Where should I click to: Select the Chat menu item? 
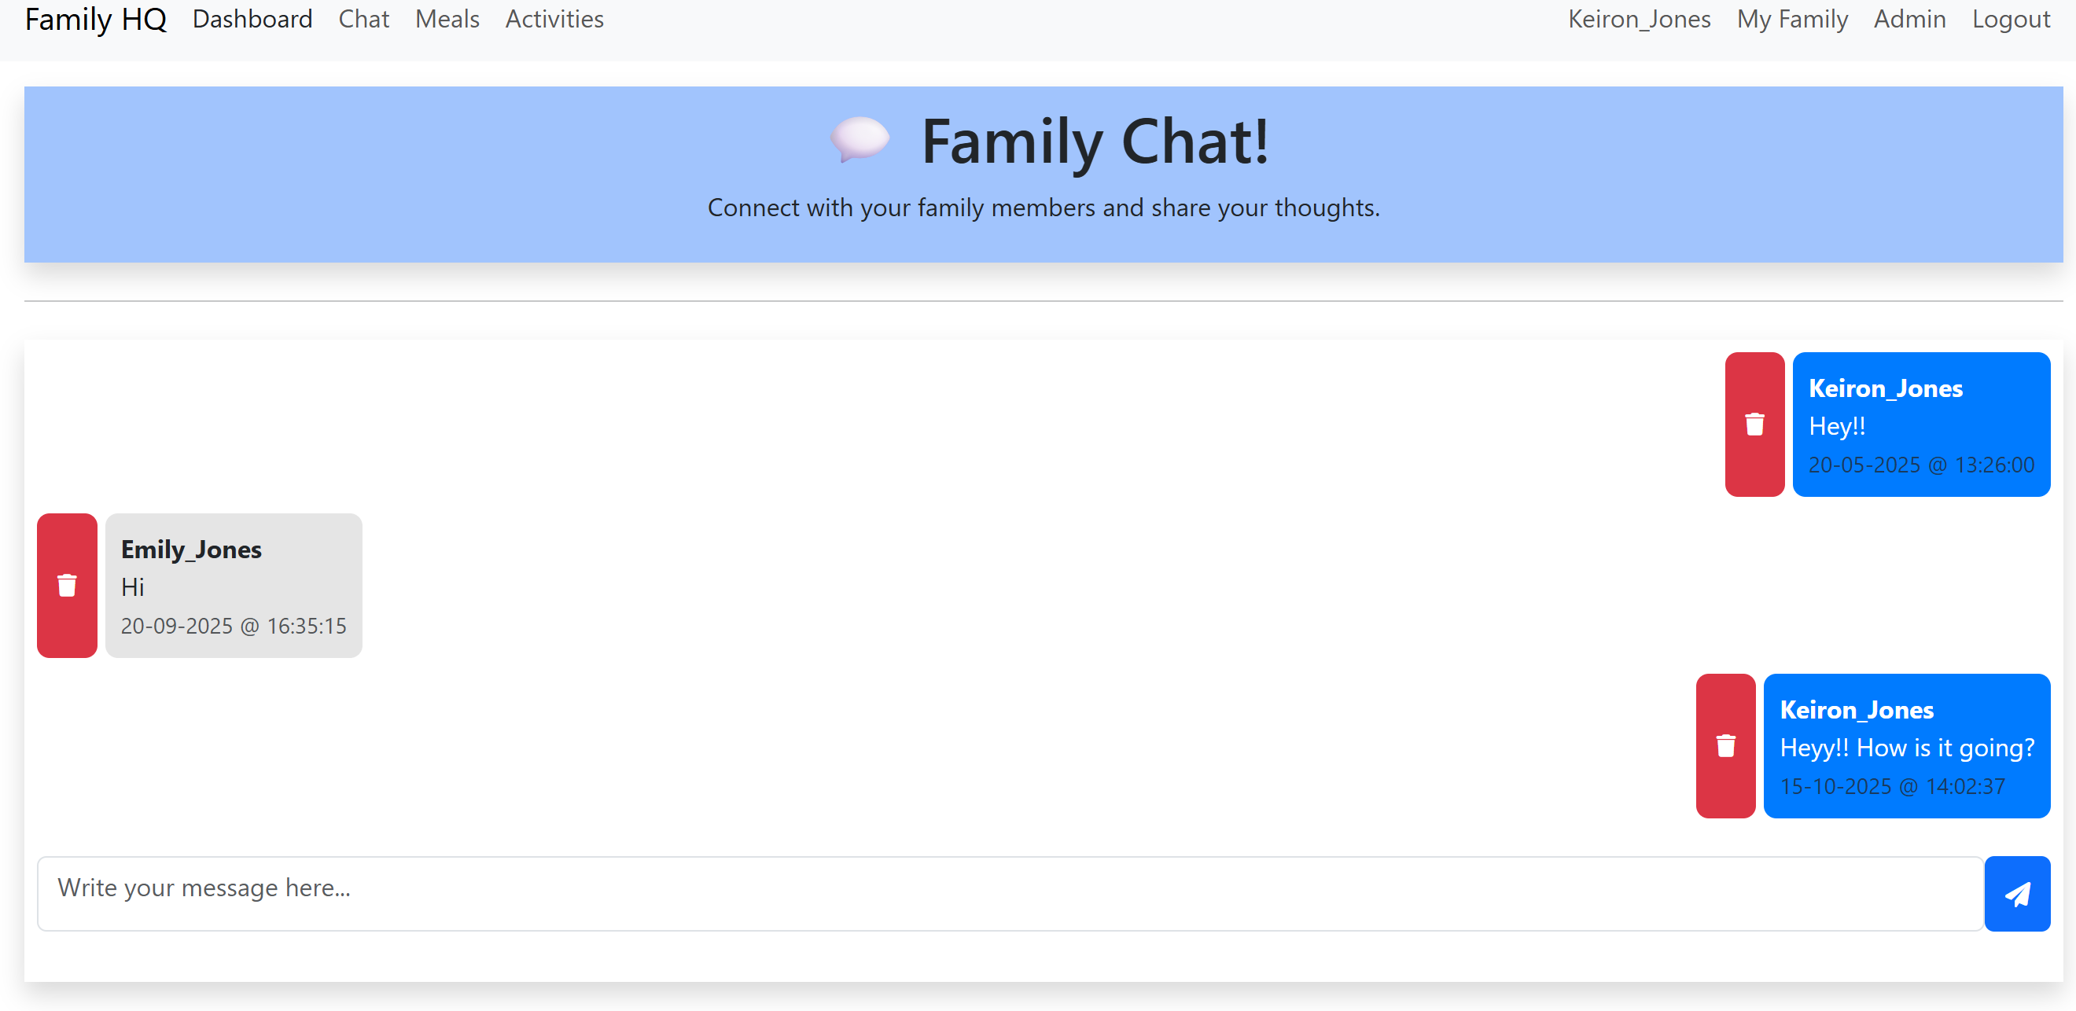coord(364,19)
